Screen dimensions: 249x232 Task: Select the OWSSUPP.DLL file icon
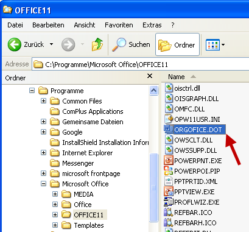pyautogui.click(x=169, y=150)
